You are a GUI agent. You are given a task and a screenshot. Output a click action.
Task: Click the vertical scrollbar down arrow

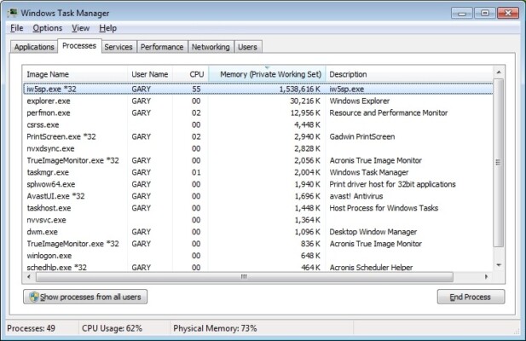tap(500, 265)
